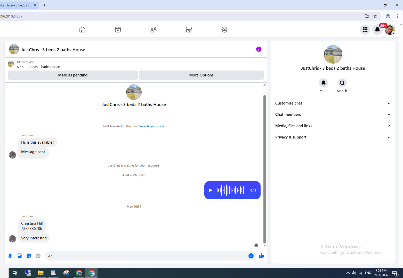Open a new browser tab with plus
This screenshot has height=278, width=403.
pyautogui.click(x=44, y=5)
